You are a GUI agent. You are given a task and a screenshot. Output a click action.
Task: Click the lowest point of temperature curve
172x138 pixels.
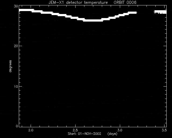click(x=93, y=20)
